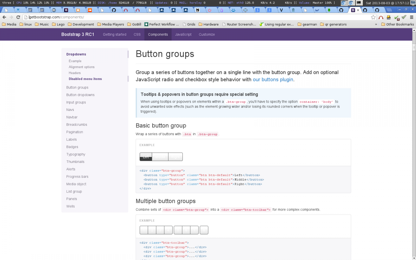Open the Other Bookmarks folder
416x260 pixels.
coord(397,24)
